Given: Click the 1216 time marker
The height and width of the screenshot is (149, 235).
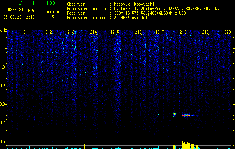Looking at the screenshot, I should (x=137, y=32).
